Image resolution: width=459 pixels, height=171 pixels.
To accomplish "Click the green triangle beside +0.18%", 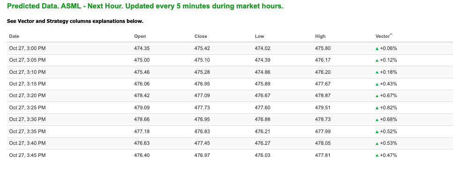I will [x=377, y=72].
